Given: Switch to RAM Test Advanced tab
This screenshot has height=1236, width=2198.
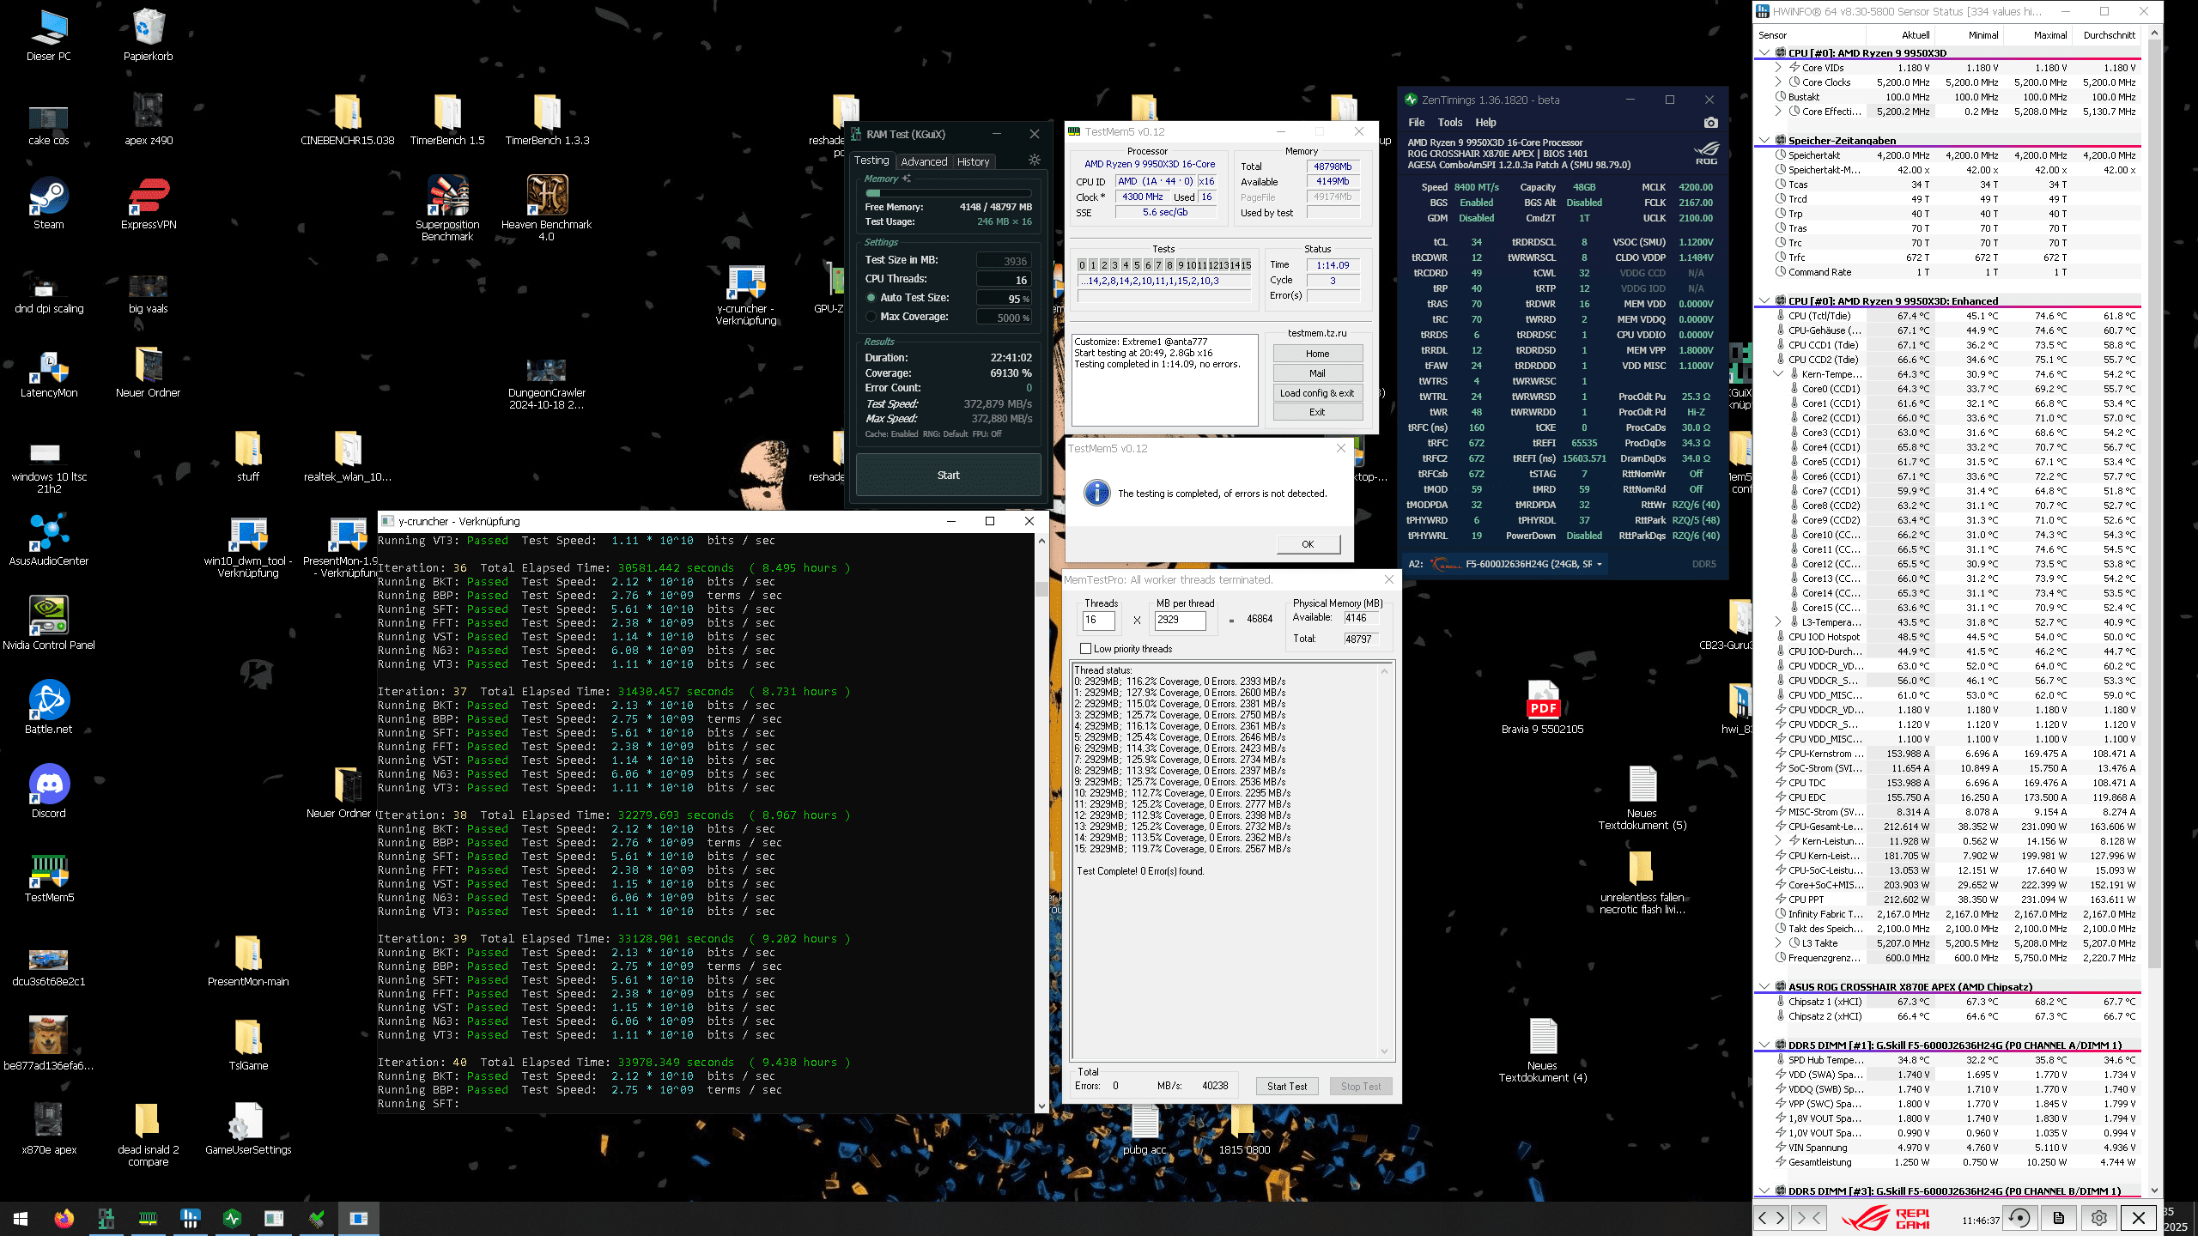Looking at the screenshot, I should coord(924,161).
